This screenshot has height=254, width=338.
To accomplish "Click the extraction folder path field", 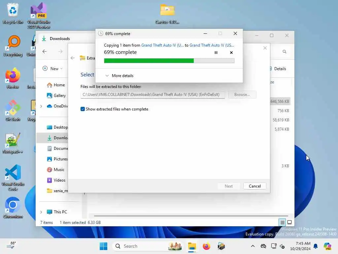I will tap(152, 95).
